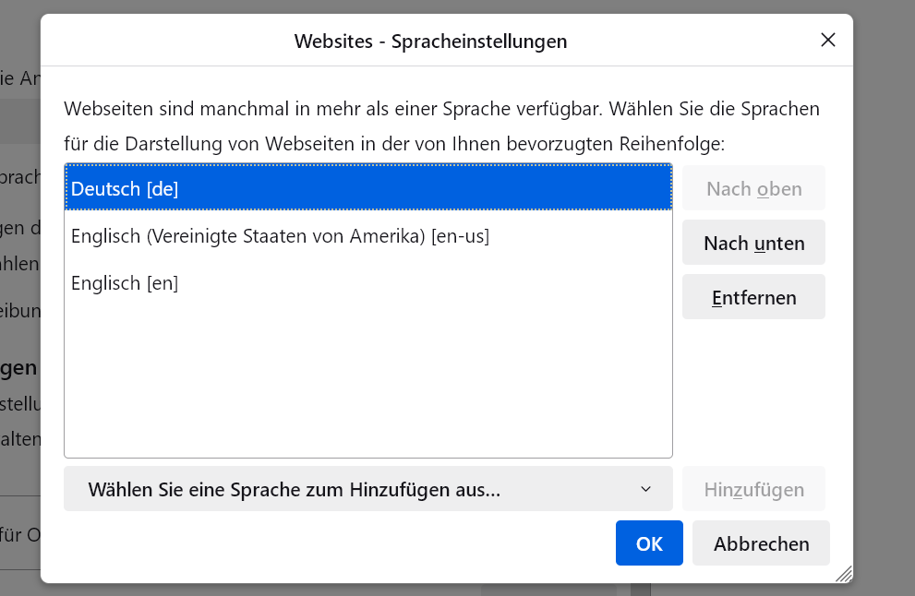The height and width of the screenshot is (596, 915).
Task: Remove the selected language with 'Entfernen'
Action: point(753,298)
